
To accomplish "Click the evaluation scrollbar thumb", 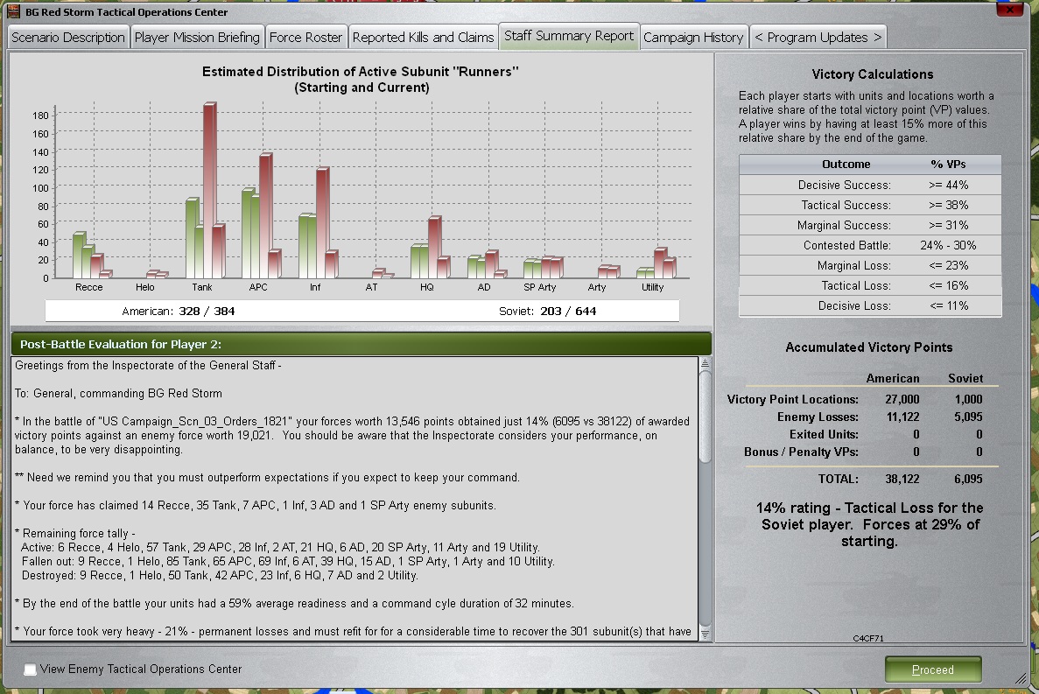I will click(x=705, y=417).
